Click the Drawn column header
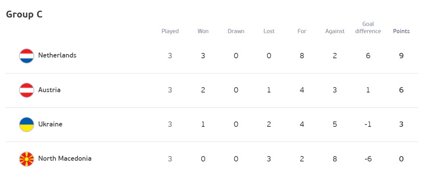Image resolution: width=424 pixels, height=190 pixels. (236, 31)
